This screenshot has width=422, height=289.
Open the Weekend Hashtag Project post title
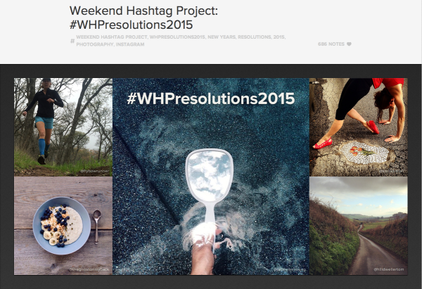143,18
